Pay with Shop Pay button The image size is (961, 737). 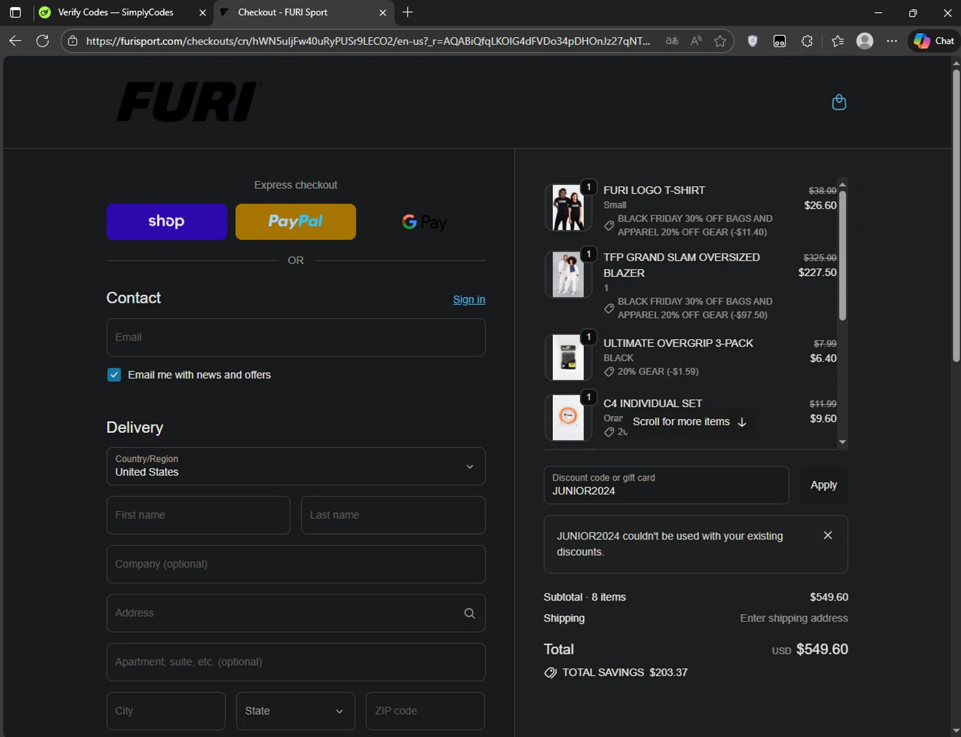point(167,222)
